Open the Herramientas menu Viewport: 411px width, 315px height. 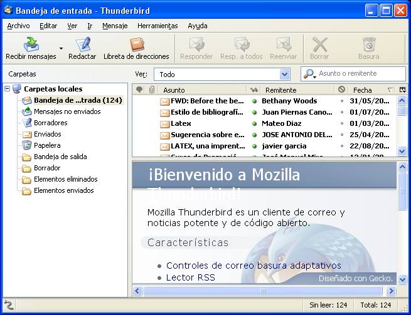(157, 26)
